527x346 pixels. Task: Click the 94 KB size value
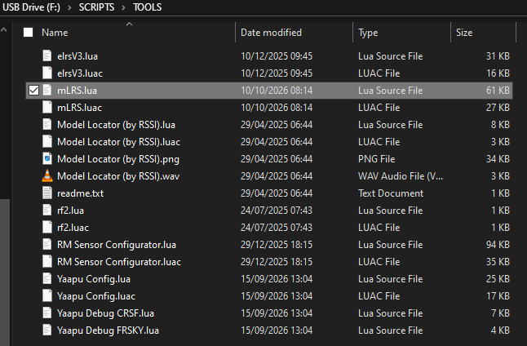(x=498, y=245)
